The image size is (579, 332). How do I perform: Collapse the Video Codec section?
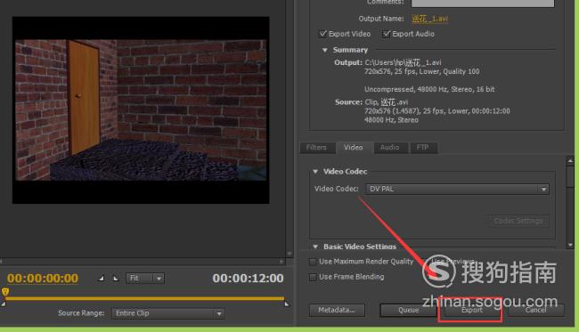(315, 172)
